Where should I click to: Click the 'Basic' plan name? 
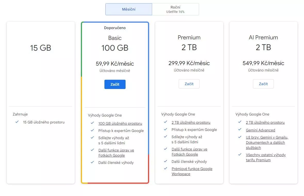pyautogui.click(x=115, y=38)
